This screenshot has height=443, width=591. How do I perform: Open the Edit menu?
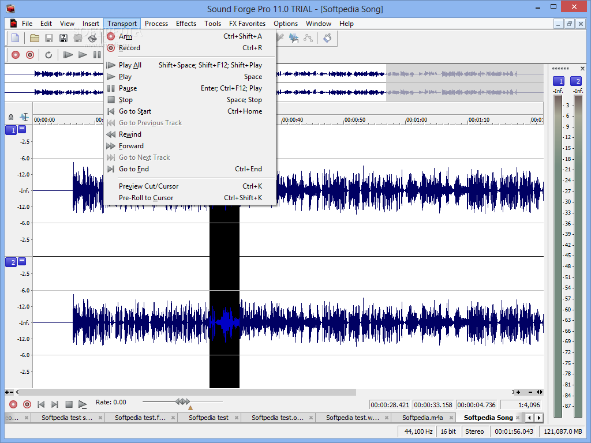[x=46, y=24]
